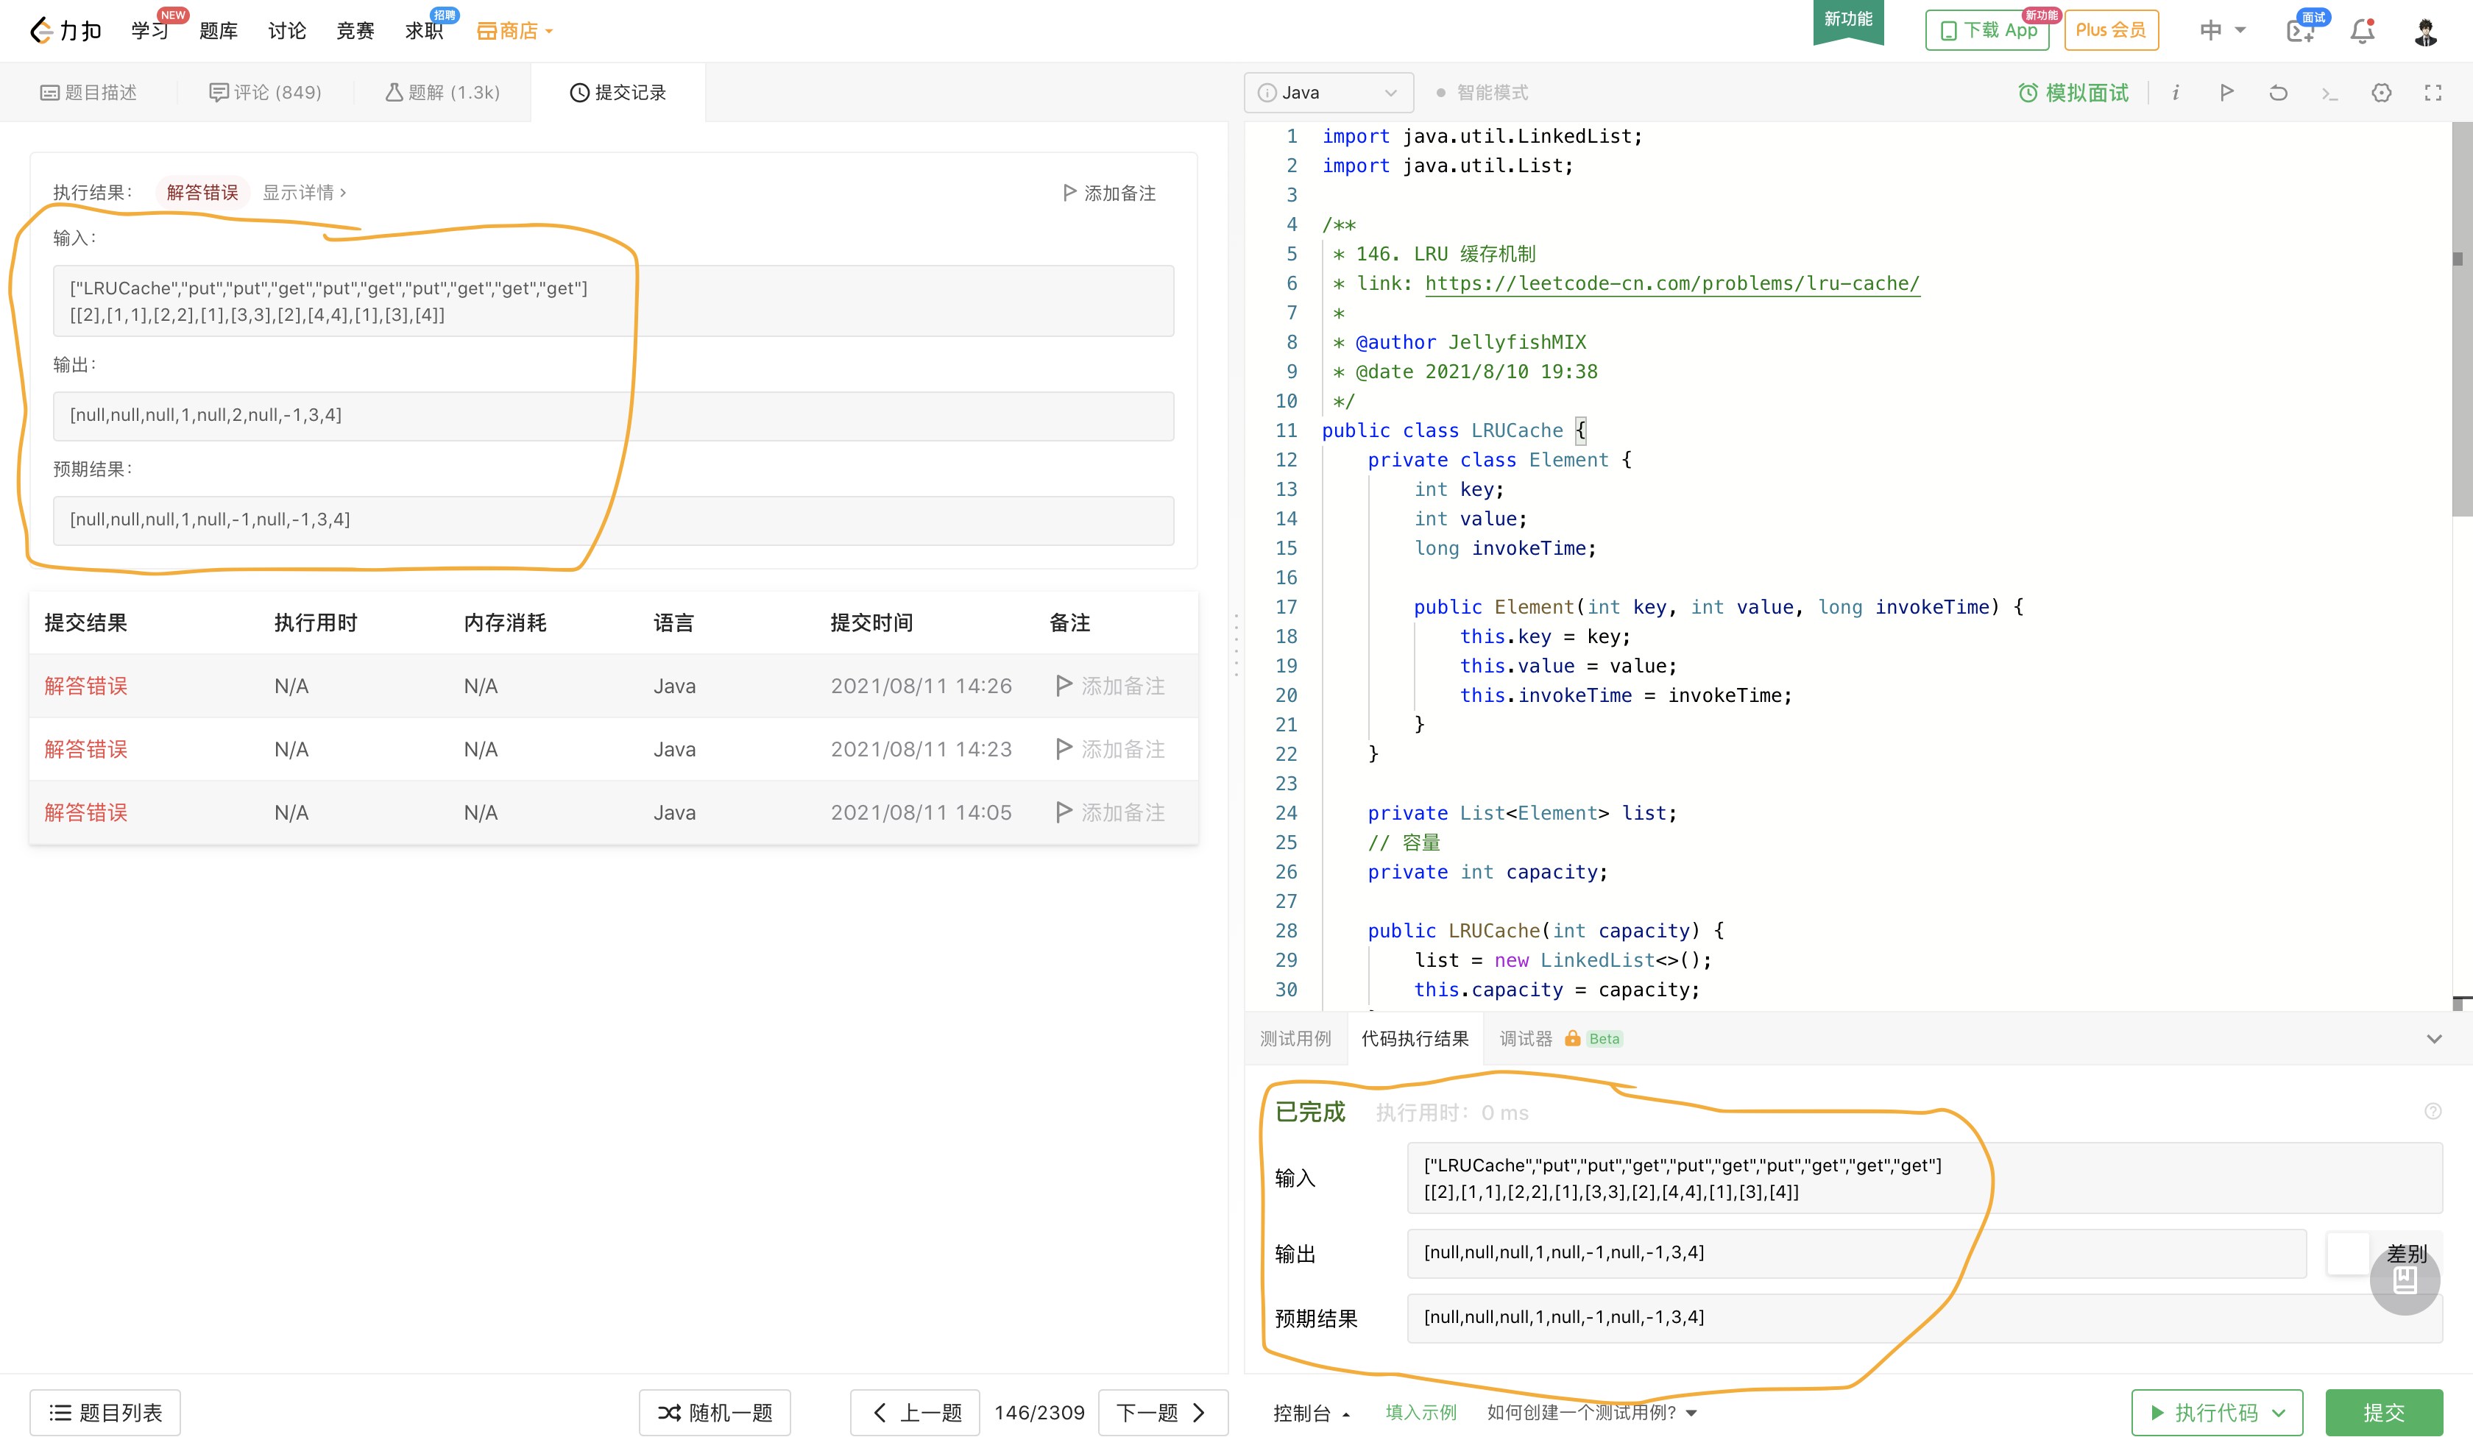Expand 显示详情 details

coord(304,192)
